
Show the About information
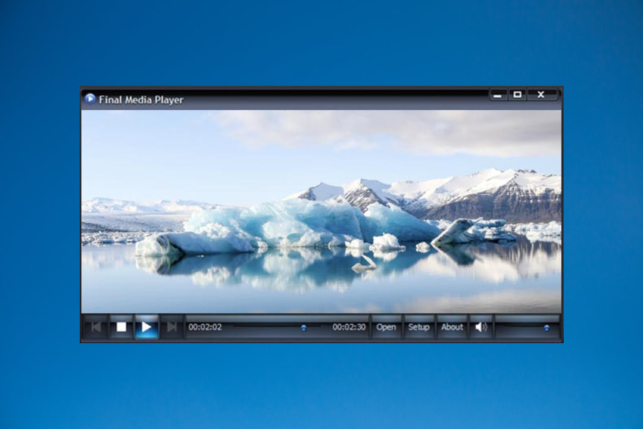[x=452, y=327]
